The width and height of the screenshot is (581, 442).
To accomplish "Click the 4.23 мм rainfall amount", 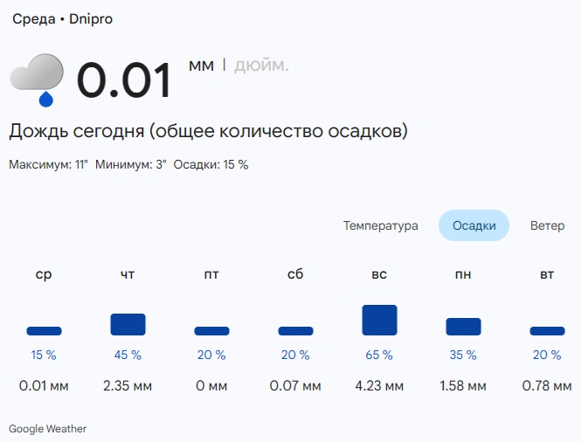I will pos(379,385).
